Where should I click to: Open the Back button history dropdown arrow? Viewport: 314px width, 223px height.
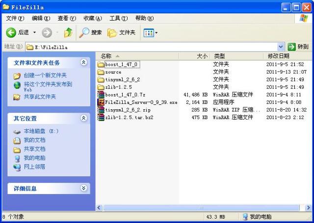34,33
